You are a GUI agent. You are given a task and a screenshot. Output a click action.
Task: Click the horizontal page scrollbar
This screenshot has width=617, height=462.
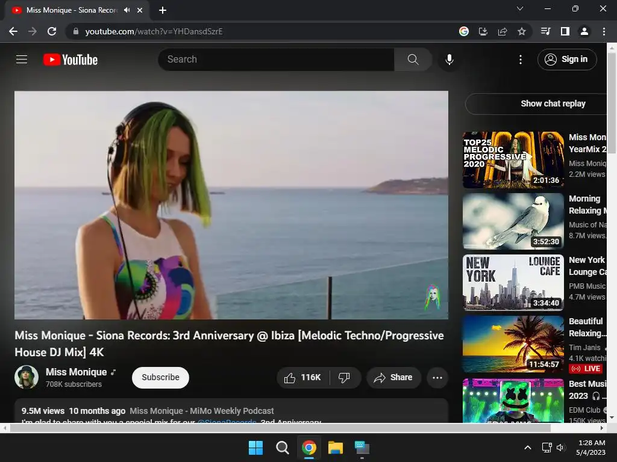(280, 428)
